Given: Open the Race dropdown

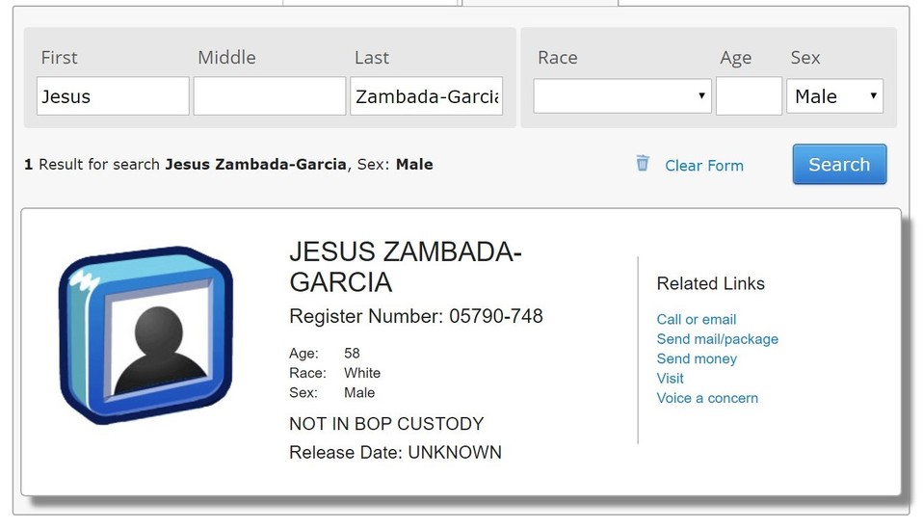Looking at the screenshot, I should pyautogui.click(x=622, y=96).
